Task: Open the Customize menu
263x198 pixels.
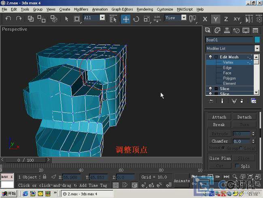Action: click(165, 9)
